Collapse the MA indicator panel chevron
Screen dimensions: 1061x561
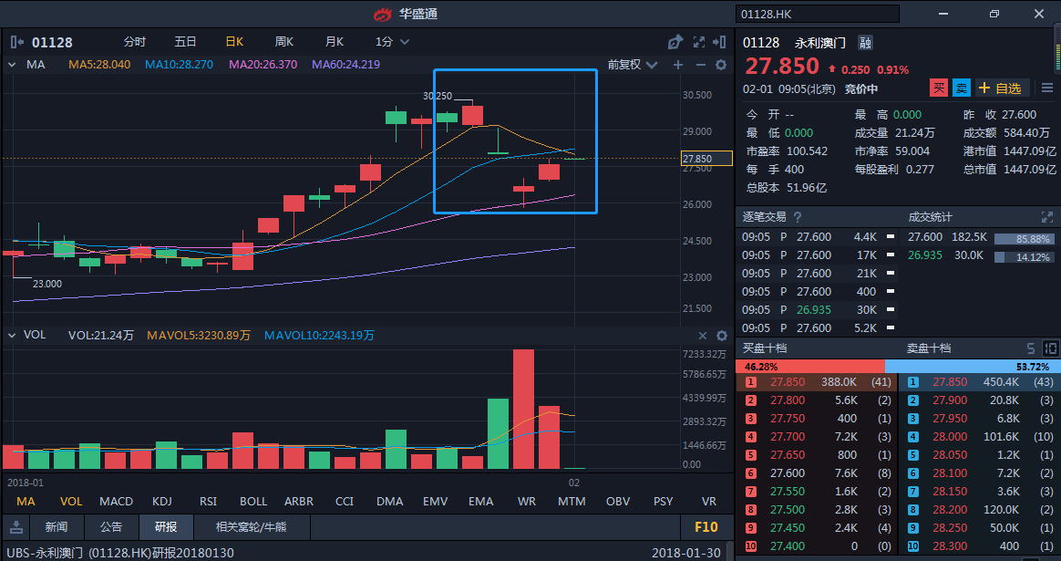coord(12,65)
